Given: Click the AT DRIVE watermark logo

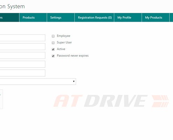Looking at the screenshot, I should pos(111,101).
